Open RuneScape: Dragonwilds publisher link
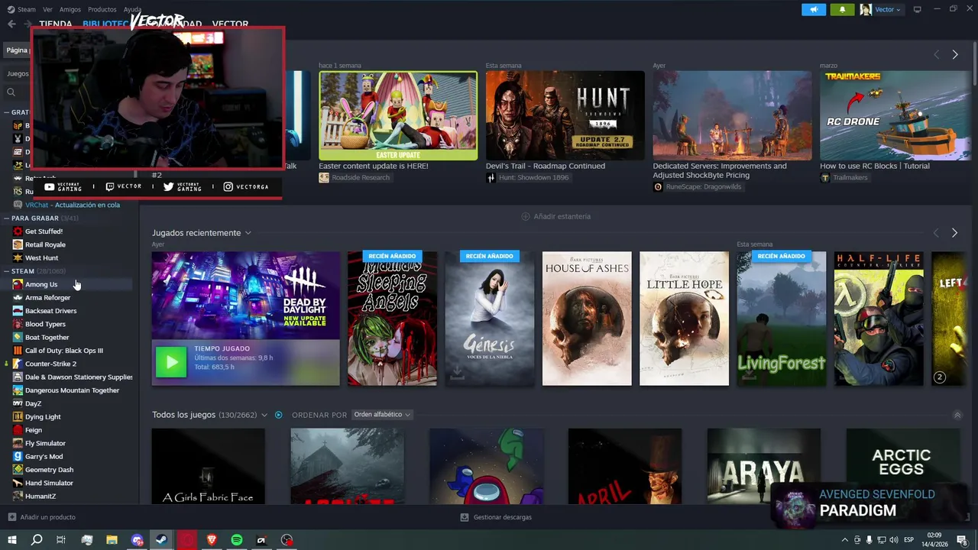 tap(704, 186)
